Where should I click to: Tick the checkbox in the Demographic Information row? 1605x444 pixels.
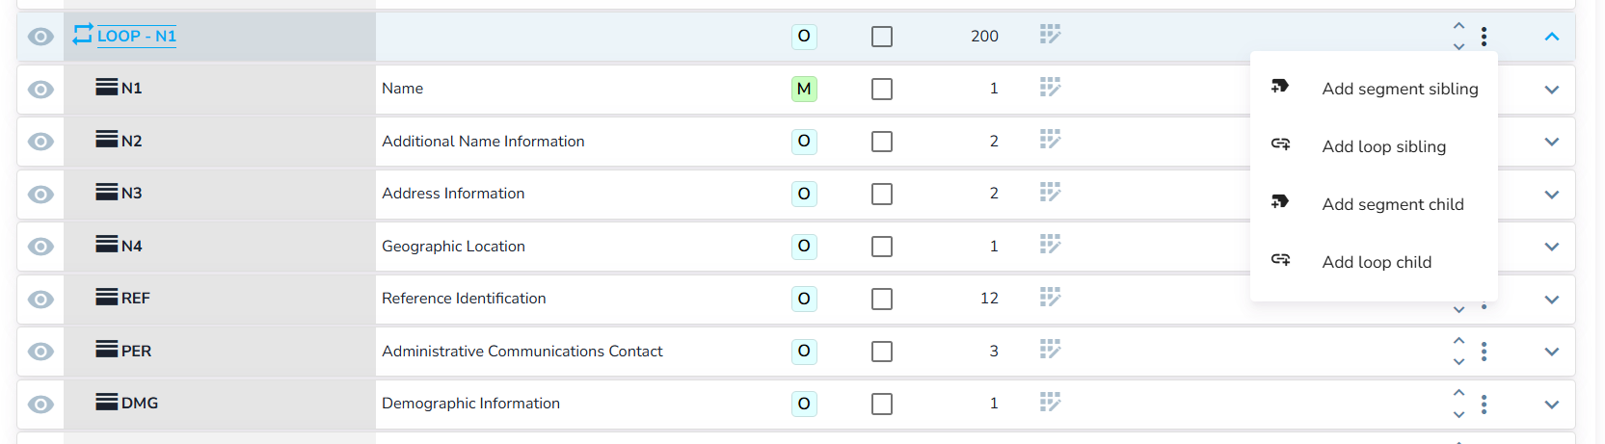point(881,405)
